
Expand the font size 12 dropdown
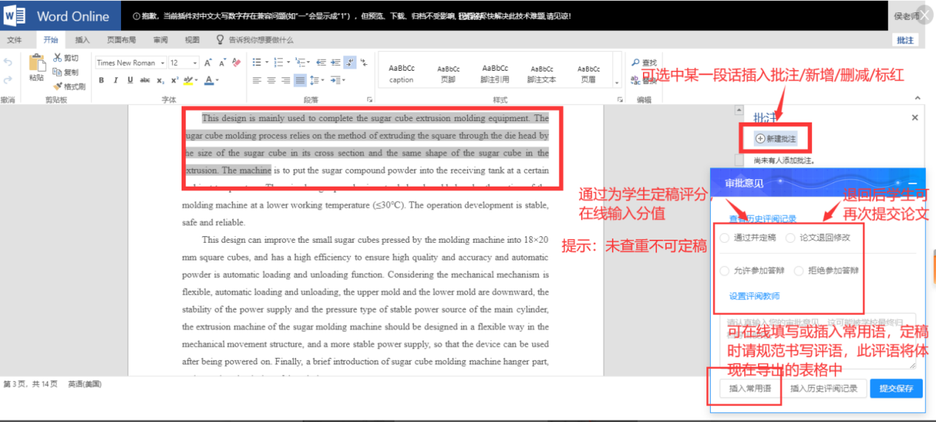click(x=195, y=63)
